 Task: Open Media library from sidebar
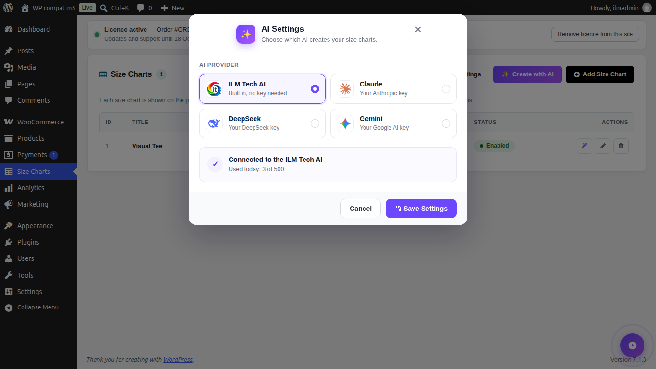click(x=38, y=67)
